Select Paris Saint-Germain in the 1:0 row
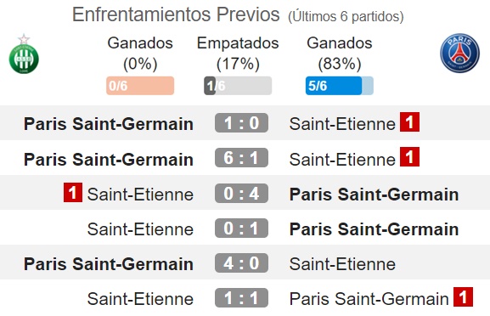Viewport: 490px width, 316px height. [109, 124]
